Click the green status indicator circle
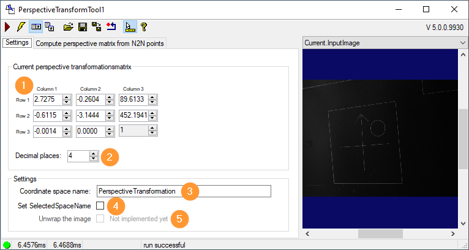The image size is (469, 250). (7, 245)
